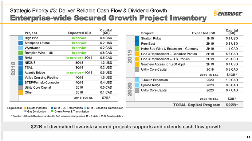Click the orange square beside the Other row
The height and width of the screenshot is (141, 252).
click(20, 92)
